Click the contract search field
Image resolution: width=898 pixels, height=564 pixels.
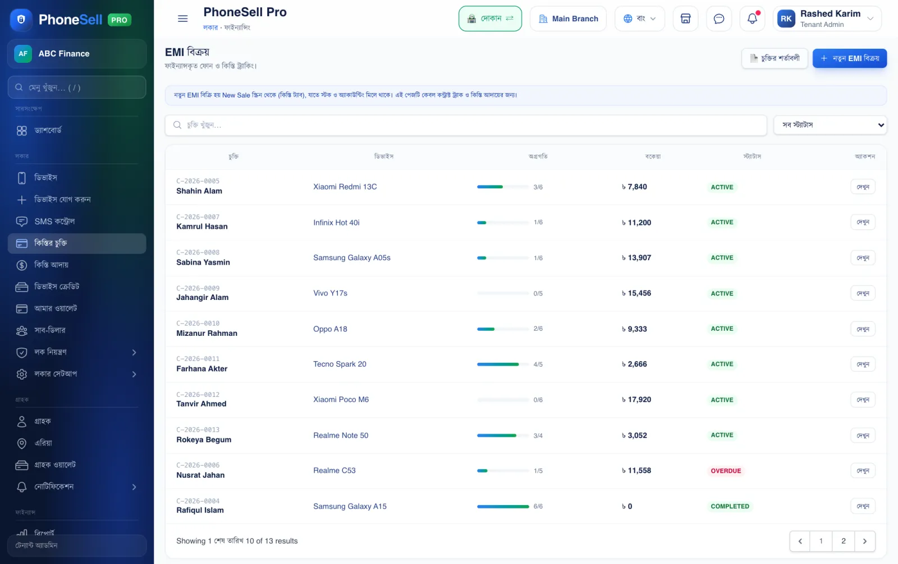pos(466,125)
